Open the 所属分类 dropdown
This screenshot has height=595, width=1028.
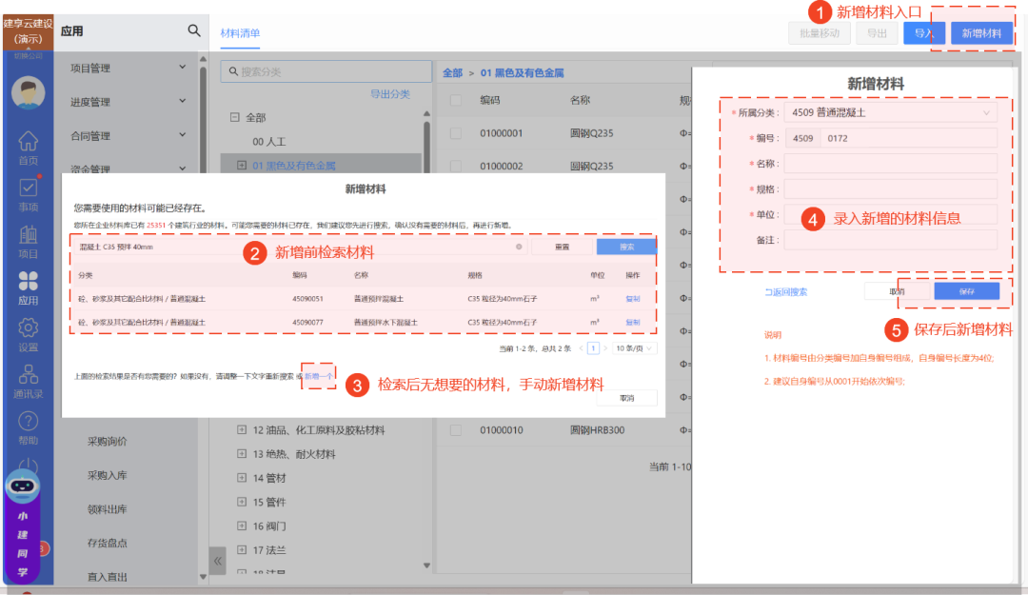click(x=890, y=112)
